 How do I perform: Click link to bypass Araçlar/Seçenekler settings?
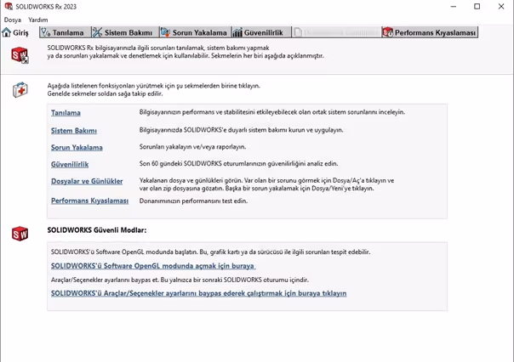coord(198,293)
